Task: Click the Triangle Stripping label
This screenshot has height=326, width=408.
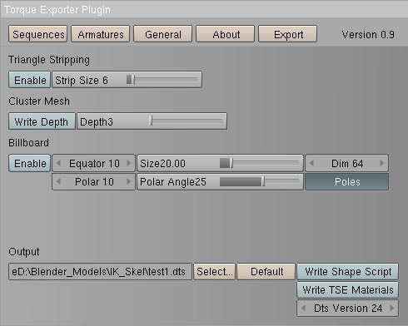Action: (49, 60)
